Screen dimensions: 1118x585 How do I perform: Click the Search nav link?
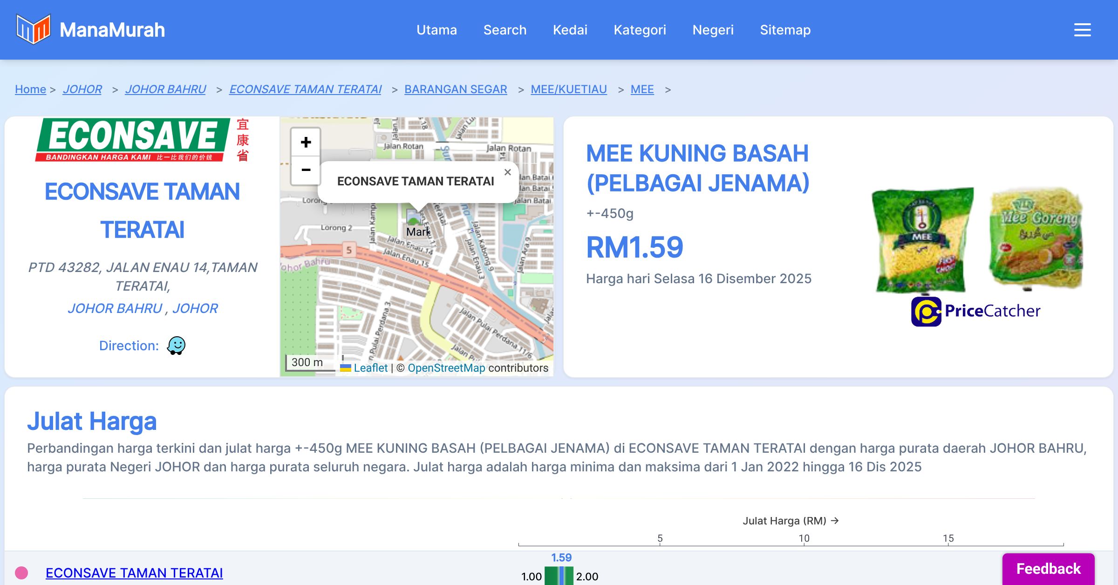click(x=504, y=30)
